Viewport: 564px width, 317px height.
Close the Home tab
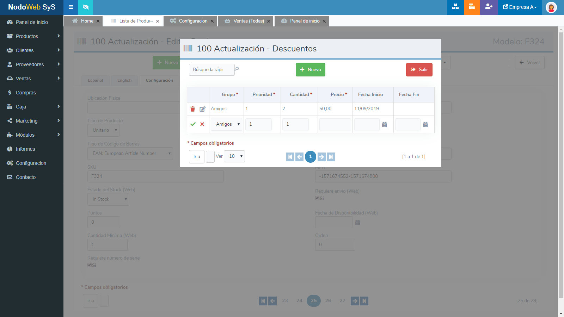[98, 21]
